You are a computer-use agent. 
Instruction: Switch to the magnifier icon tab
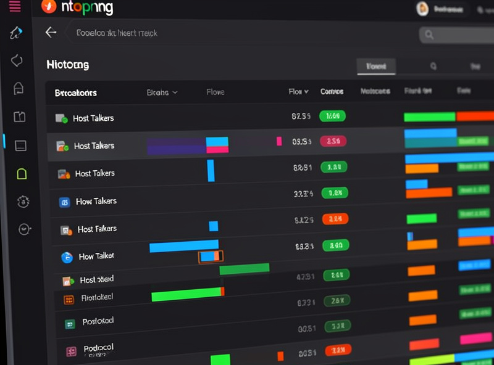433,66
